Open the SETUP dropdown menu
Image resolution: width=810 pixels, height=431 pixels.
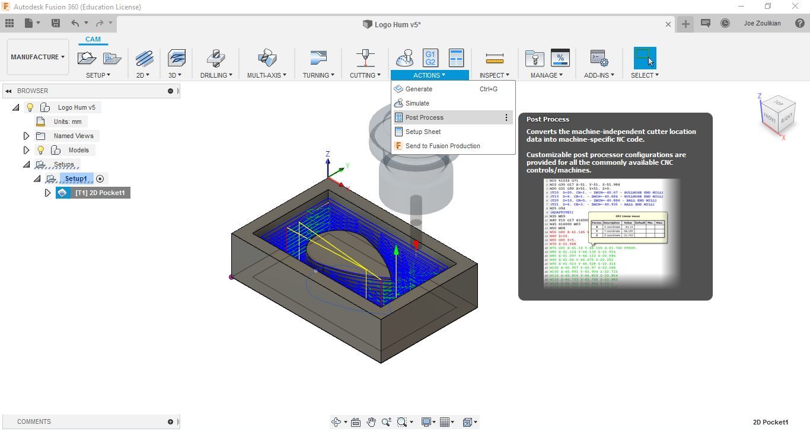coord(98,75)
